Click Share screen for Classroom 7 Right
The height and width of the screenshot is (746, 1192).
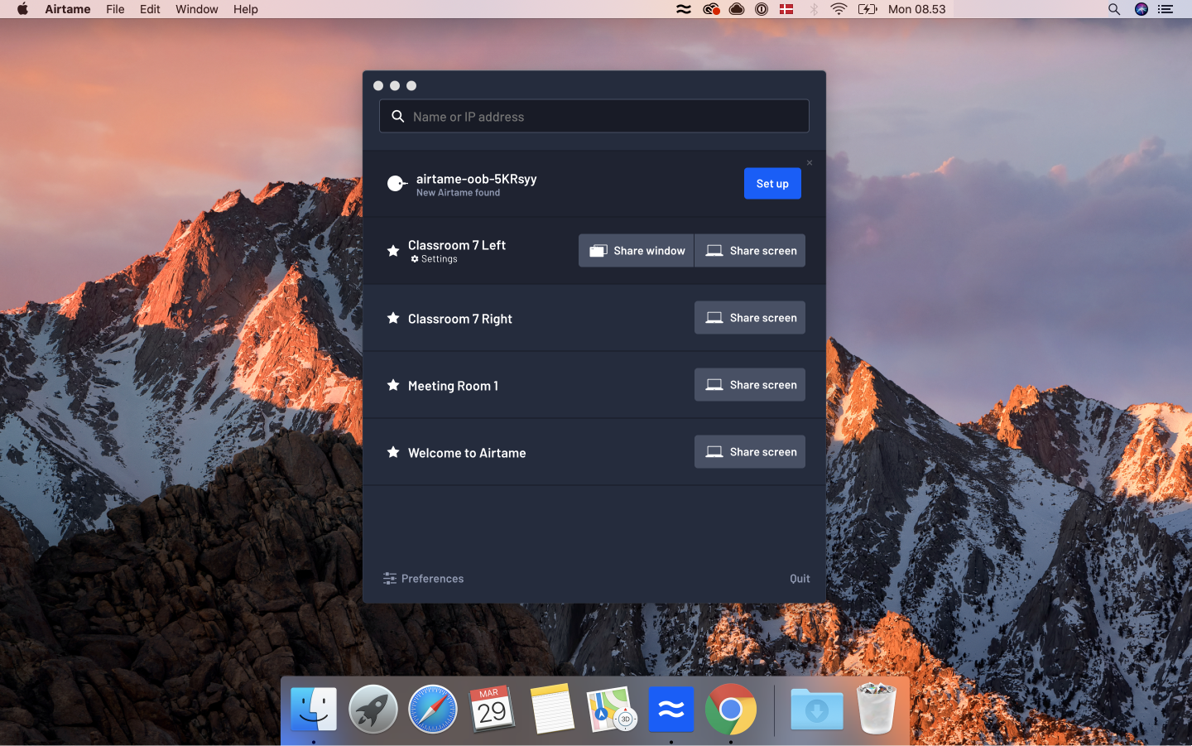(750, 318)
